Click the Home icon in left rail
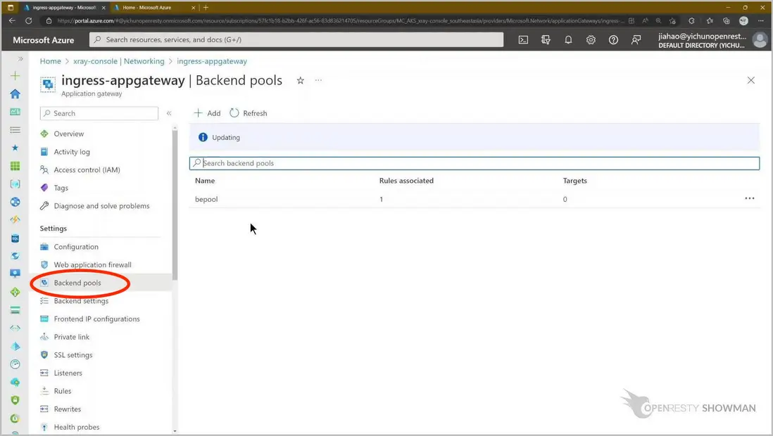Image resolution: width=773 pixels, height=436 pixels. coord(15,94)
